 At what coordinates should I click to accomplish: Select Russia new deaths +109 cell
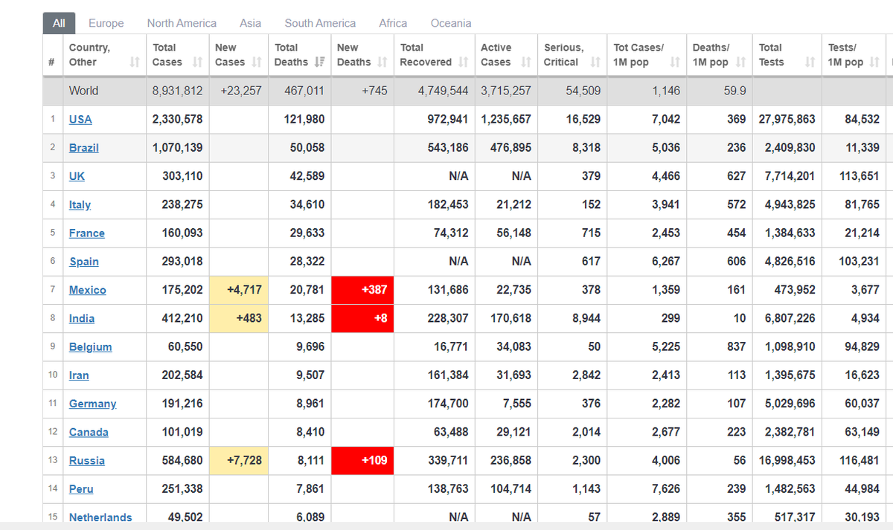click(x=362, y=460)
